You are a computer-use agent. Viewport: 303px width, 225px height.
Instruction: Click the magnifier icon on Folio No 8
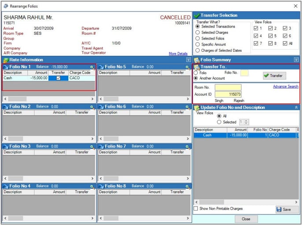point(188,186)
